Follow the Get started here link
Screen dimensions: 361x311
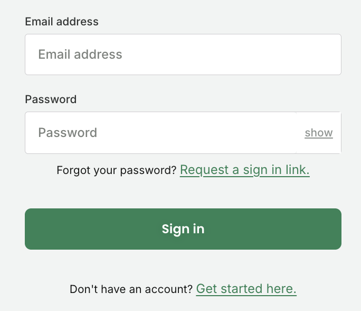coord(246,289)
